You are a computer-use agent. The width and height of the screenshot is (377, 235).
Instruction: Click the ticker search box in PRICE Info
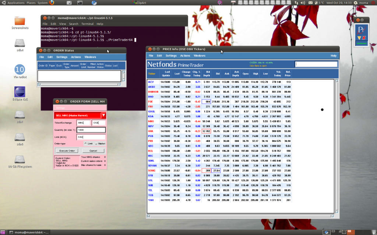316,64
